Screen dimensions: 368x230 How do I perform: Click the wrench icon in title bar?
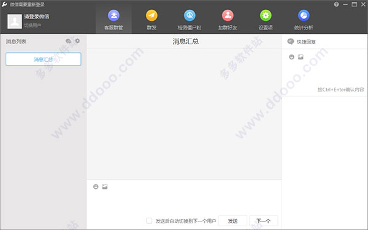pyautogui.click(x=4, y=4)
